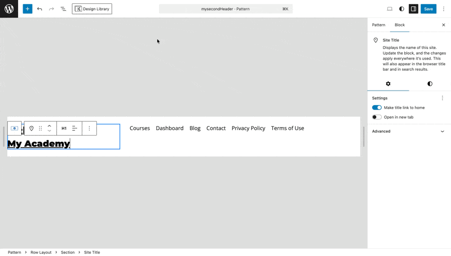Open H1 heading level dropdown

[64, 128]
